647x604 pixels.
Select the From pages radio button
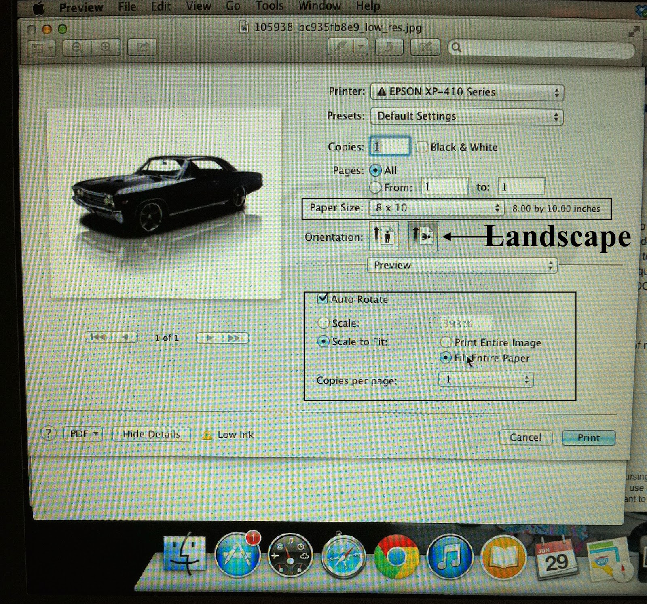click(375, 187)
